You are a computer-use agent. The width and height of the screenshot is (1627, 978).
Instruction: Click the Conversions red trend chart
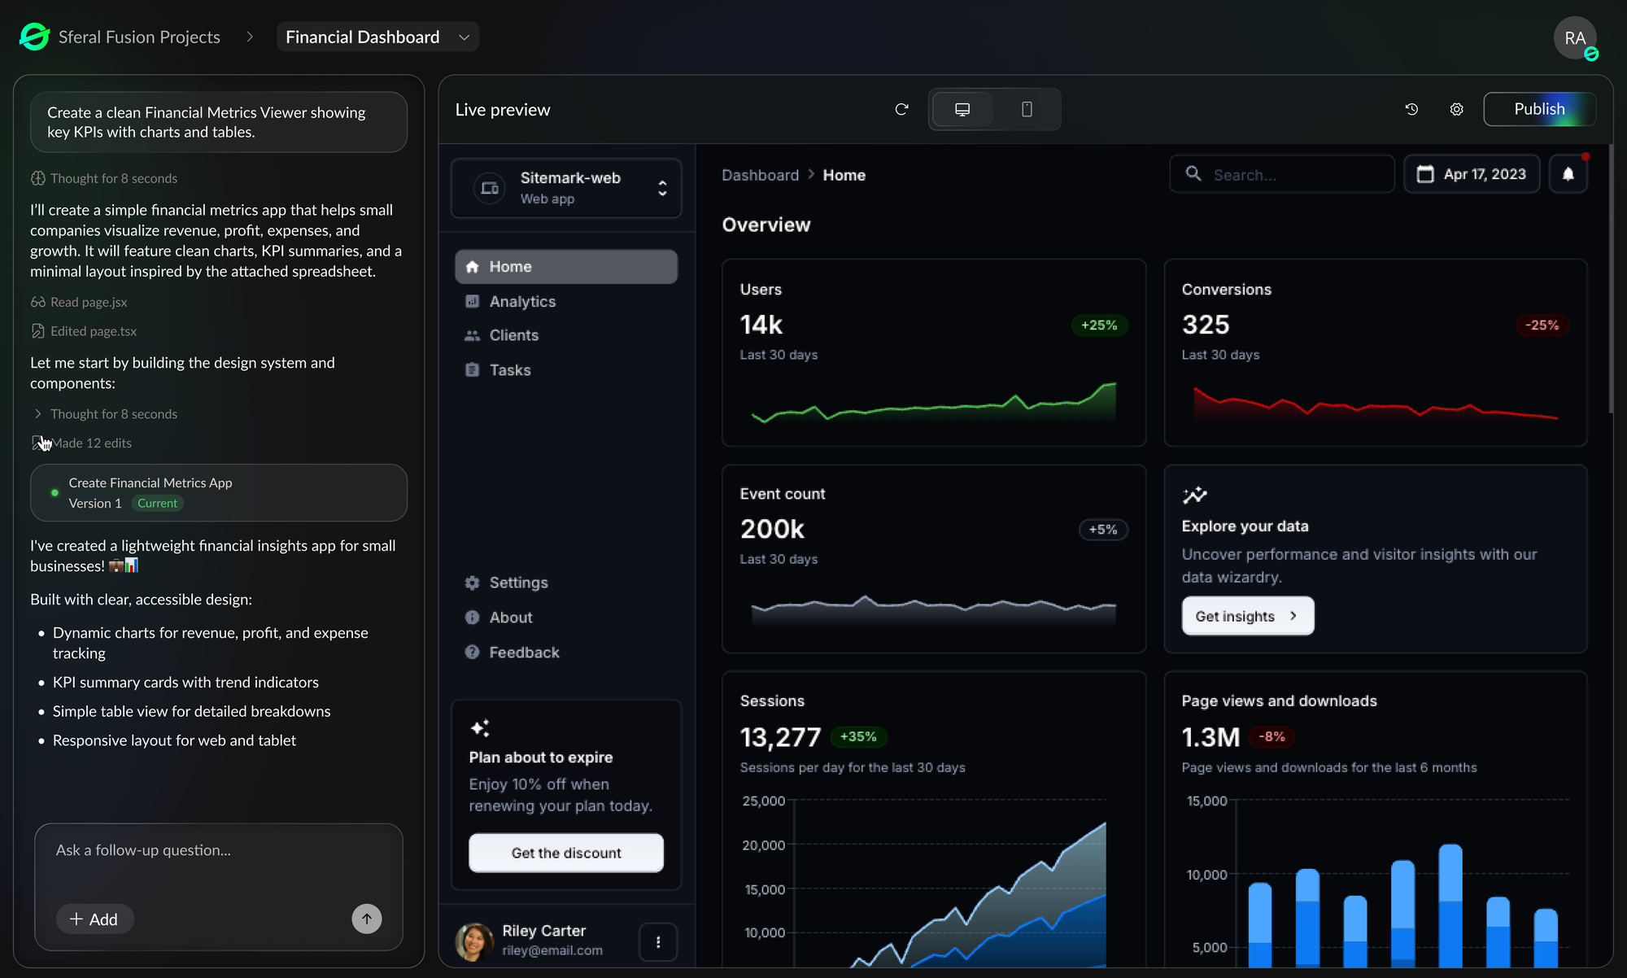point(1375,402)
